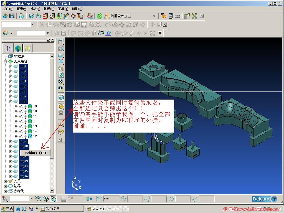Viewport: 284px width, 213px height.
Task: Select the ISO view cube icon
Action: [x=61, y=61]
